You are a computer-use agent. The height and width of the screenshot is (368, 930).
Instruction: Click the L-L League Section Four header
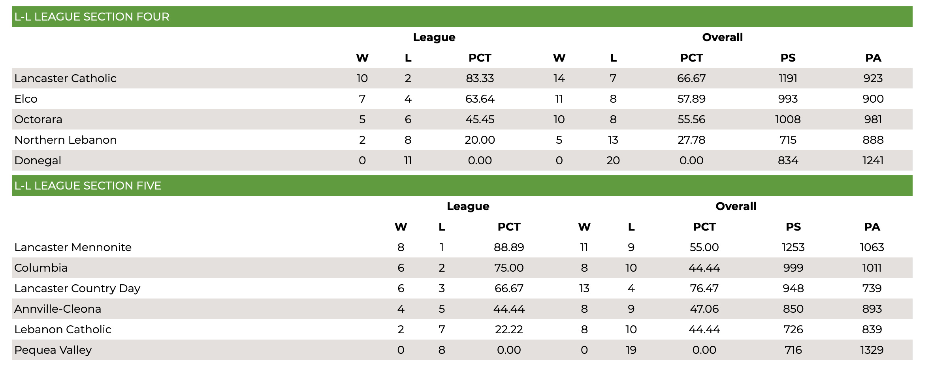462,17
